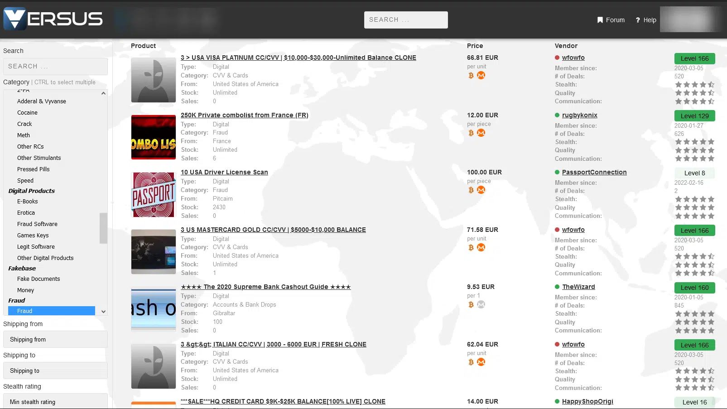Screen dimensions: 727x409
Task: Select Money category
Action: (x=25, y=290)
